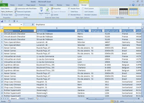
Task: Open the Name Box dropdown arrow
Action: (21, 25)
